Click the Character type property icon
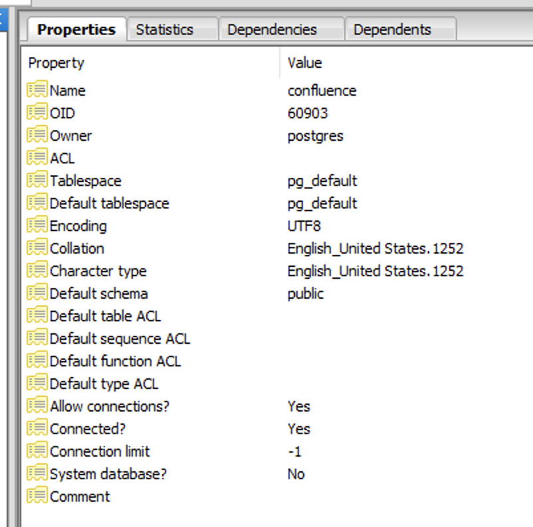Viewport: 533px width, 527px height. coord(37,270)
